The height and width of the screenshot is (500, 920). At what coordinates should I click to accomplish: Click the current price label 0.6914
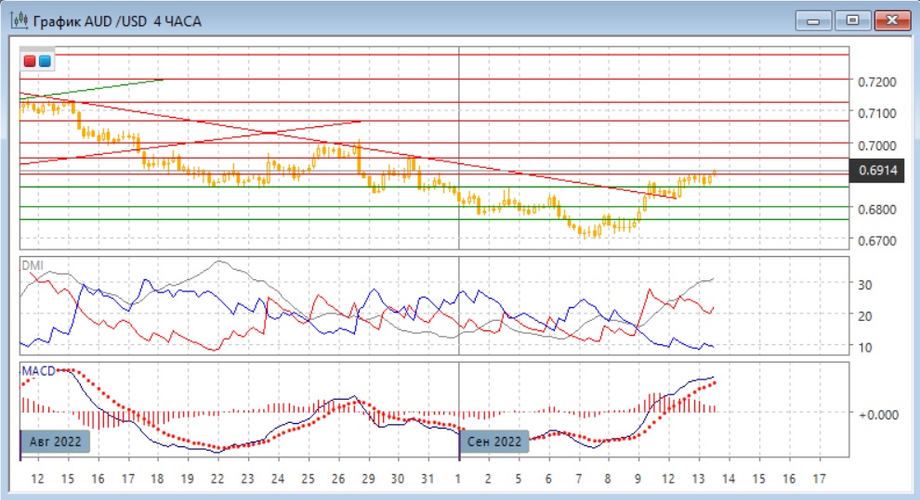tap(878, 171)
